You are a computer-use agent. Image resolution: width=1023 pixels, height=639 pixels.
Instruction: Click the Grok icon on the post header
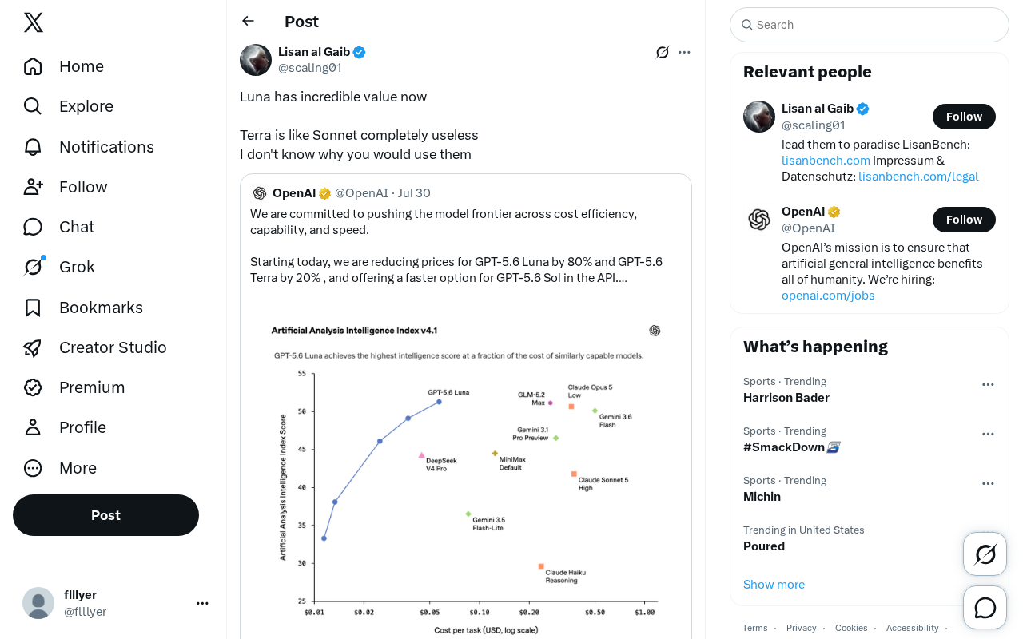coord(663,52)
